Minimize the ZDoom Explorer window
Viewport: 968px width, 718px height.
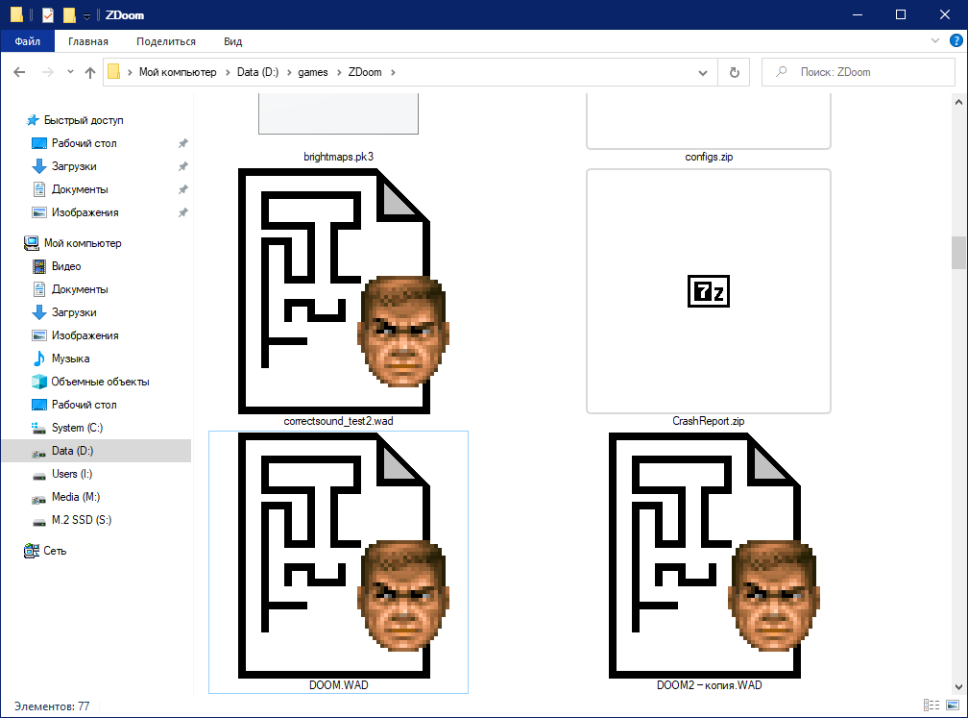click(x=858, y=14)
